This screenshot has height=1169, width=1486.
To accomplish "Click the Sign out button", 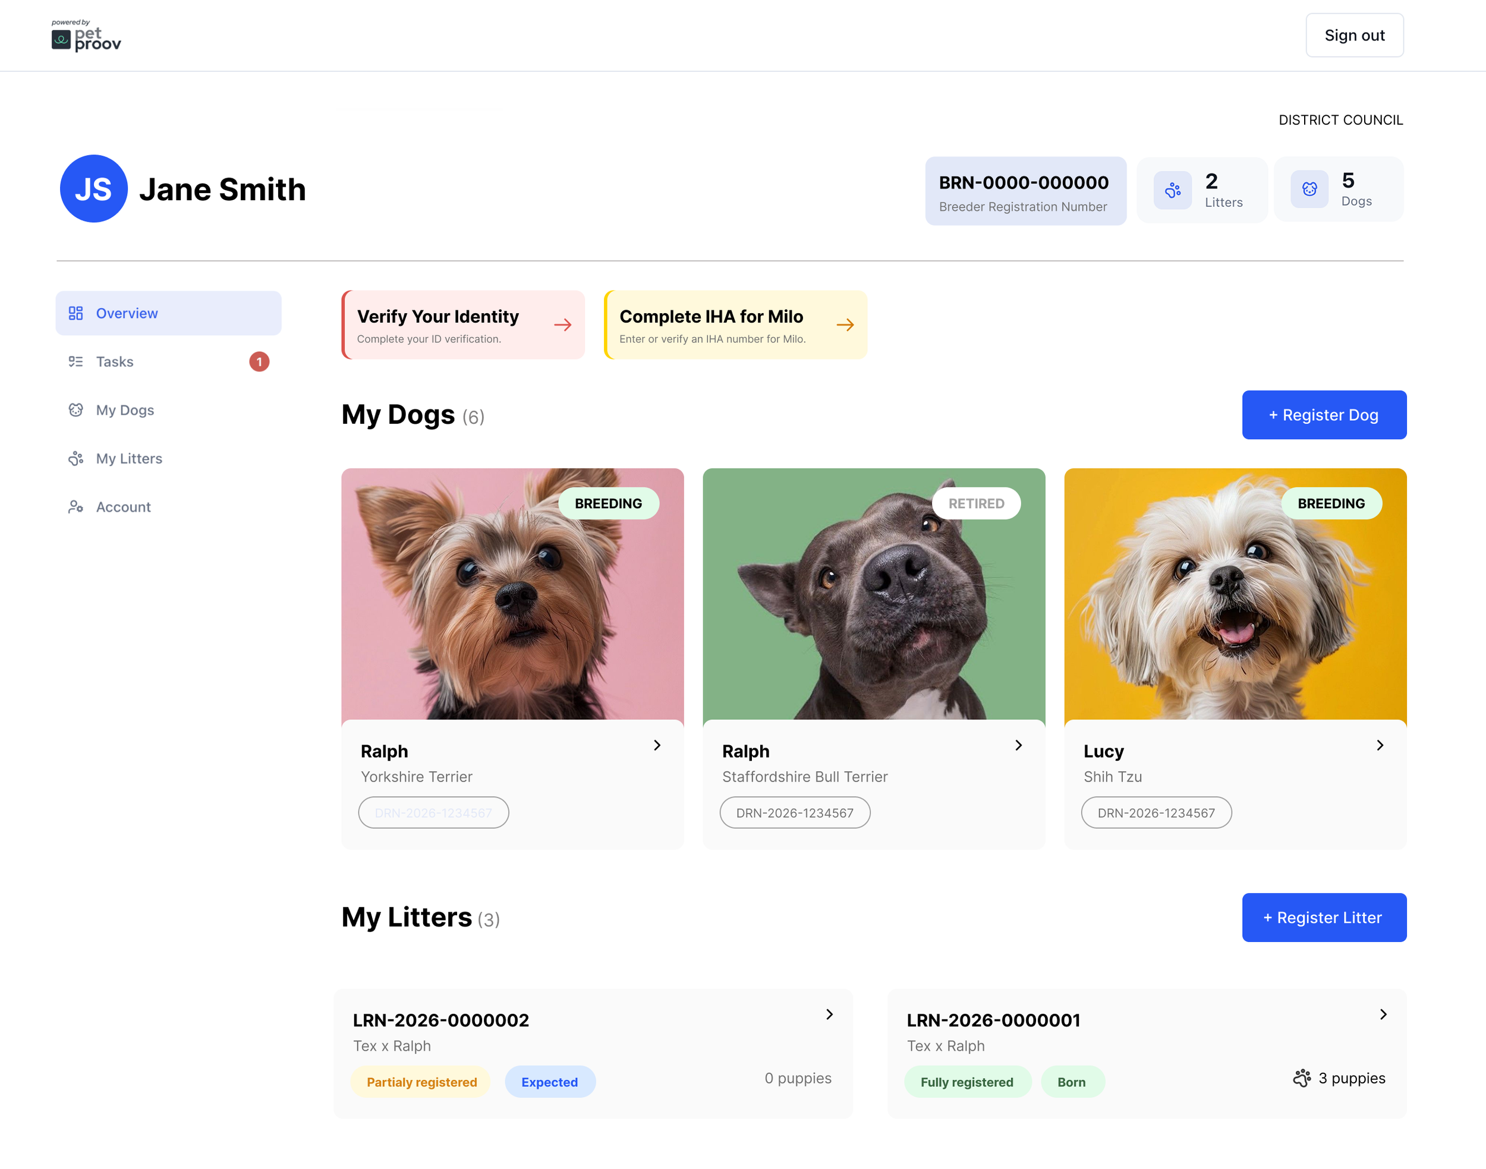I will point(1354,36).
